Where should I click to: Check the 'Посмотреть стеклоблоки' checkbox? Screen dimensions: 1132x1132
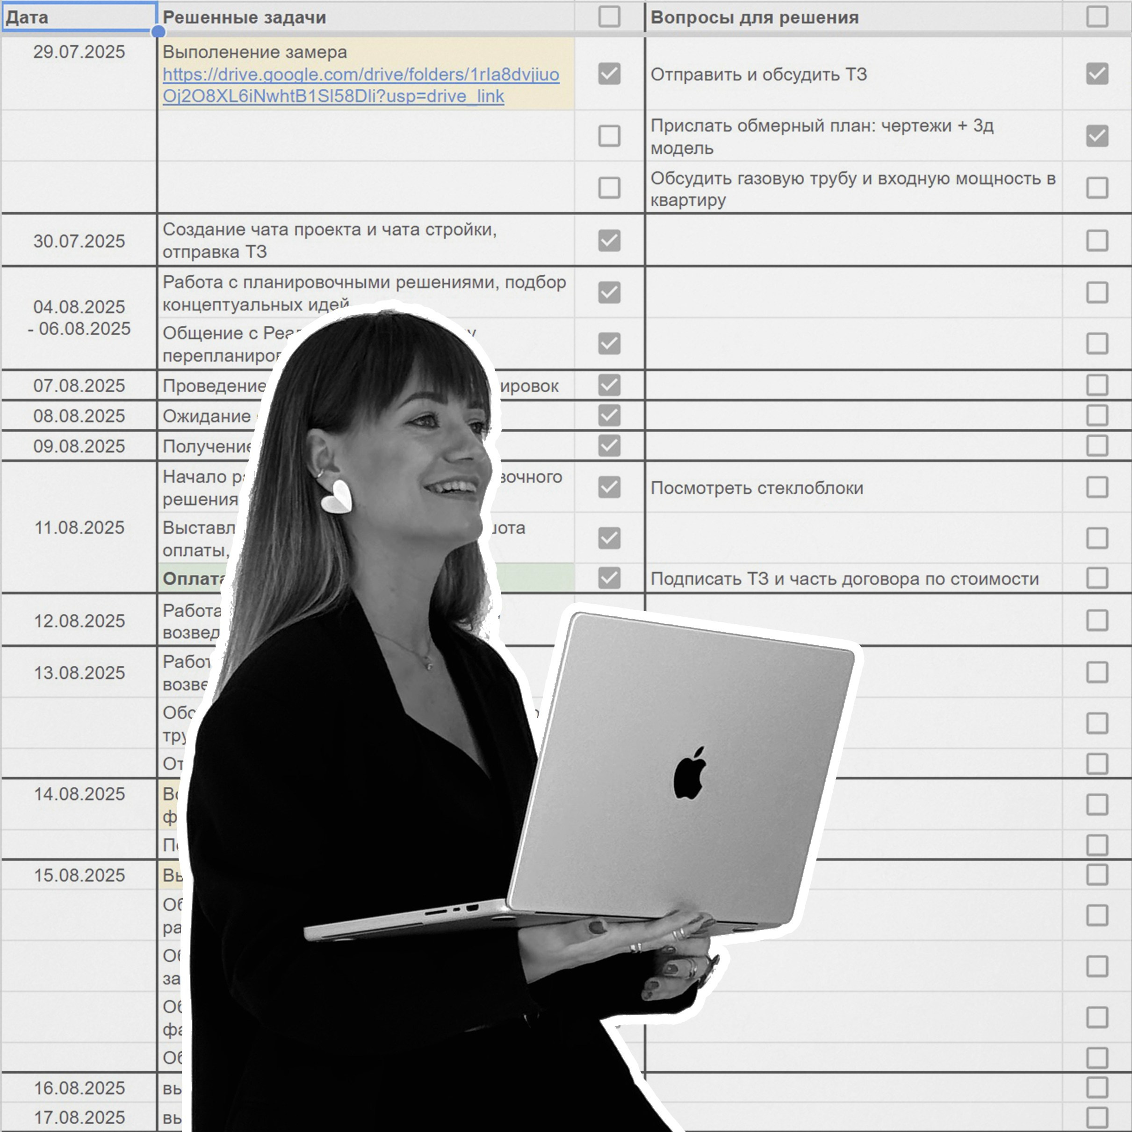[x=1097, y=487]
